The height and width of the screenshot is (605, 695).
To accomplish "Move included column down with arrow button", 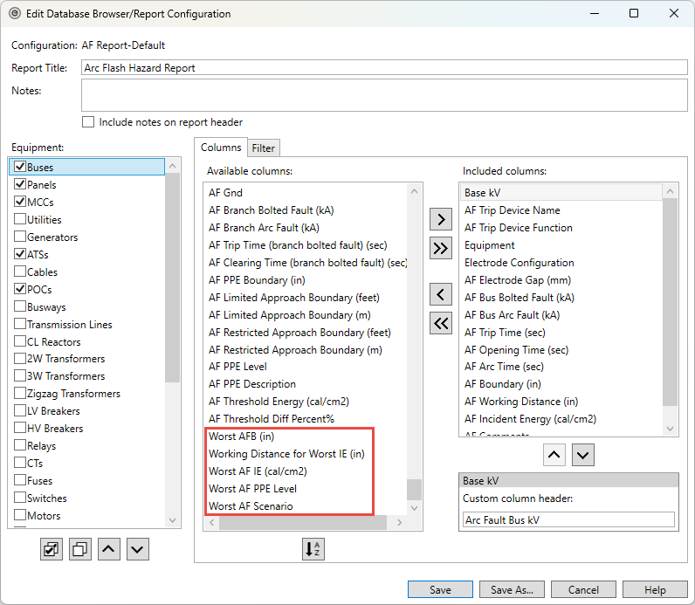I will tap(583, 455).
